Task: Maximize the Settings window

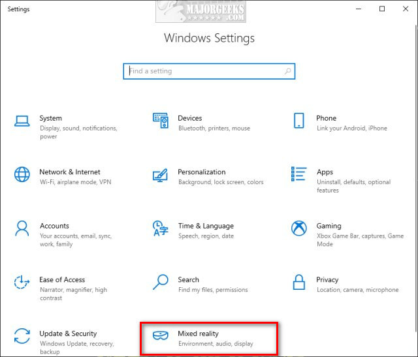Action: pos(382,8)
